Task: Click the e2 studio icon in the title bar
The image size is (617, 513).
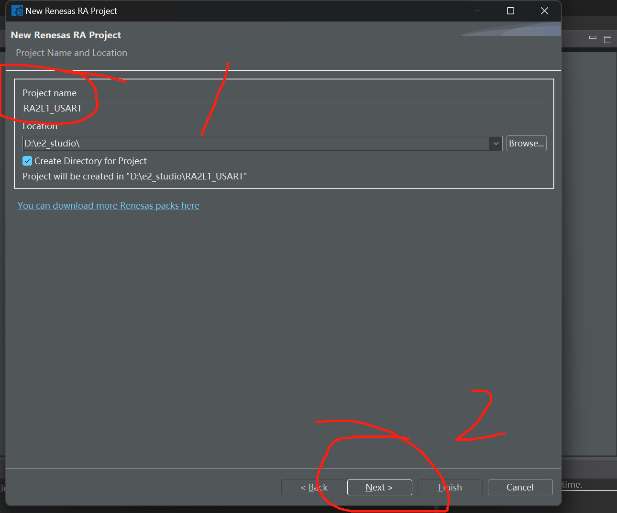Action: coord(17,11)
